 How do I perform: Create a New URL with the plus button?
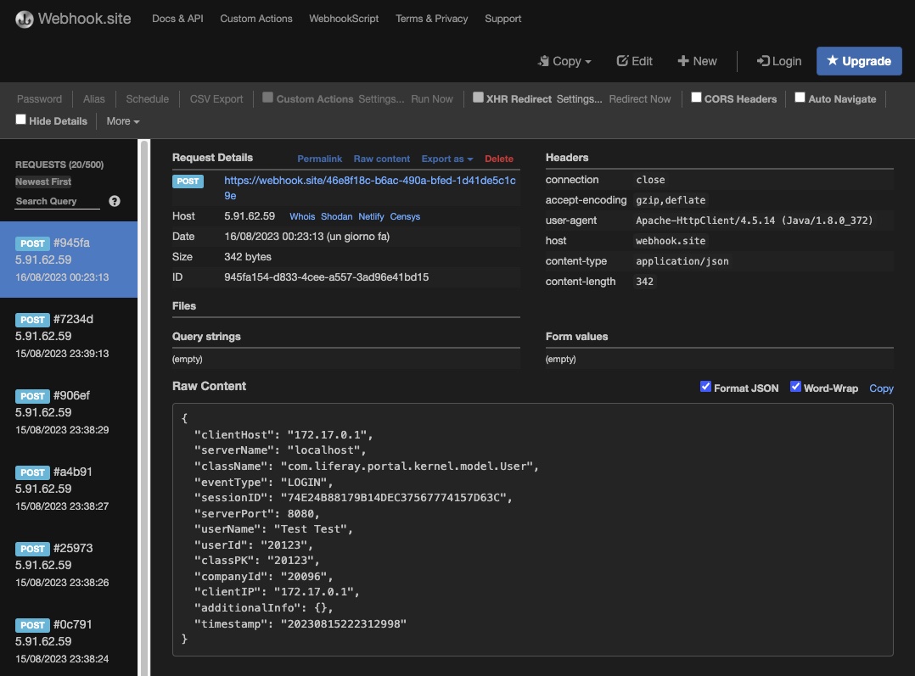697,61
